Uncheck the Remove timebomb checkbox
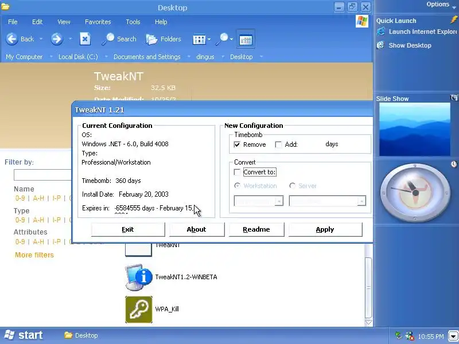459x344 pixels. pyautogui.click(x=237, y=144)
